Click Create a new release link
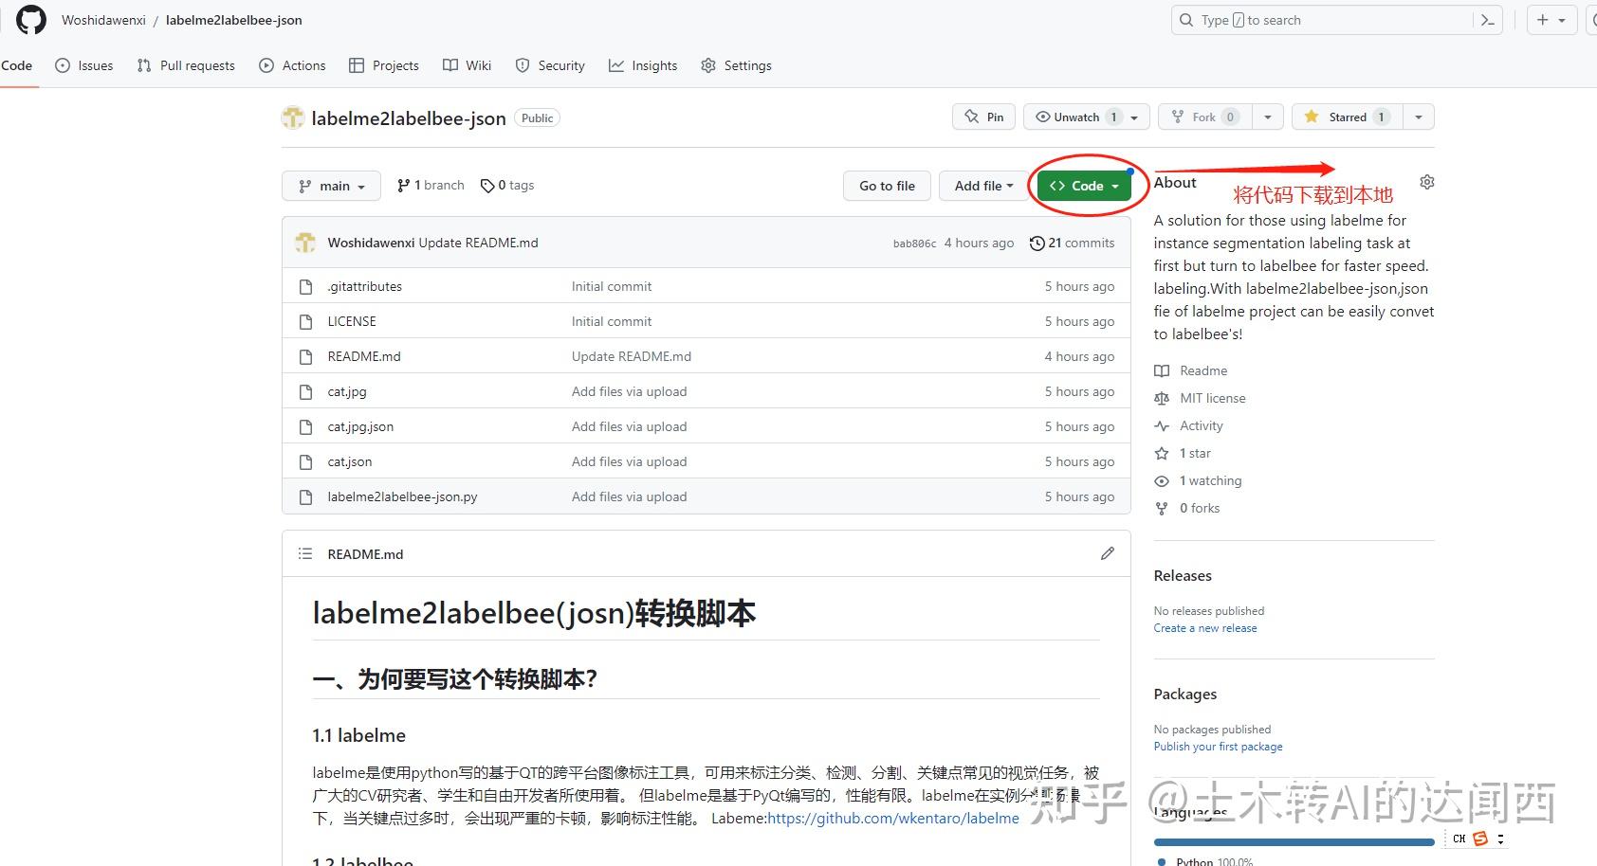Screen dimensions: 1597x866 point(1205,627)
